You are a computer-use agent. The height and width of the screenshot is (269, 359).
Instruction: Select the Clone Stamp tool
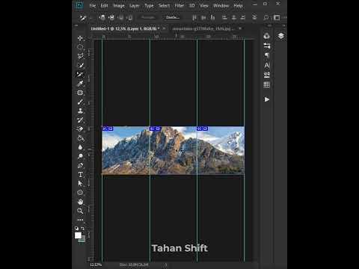point(80,111)
